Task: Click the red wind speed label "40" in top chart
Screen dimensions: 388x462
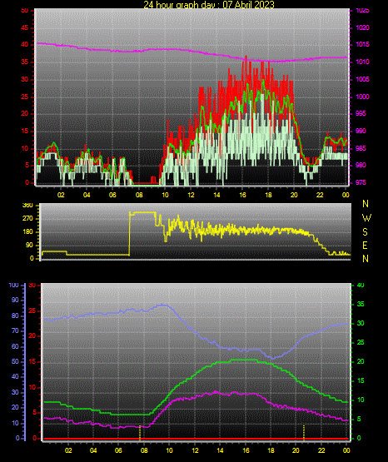Action: coord(24,45)
